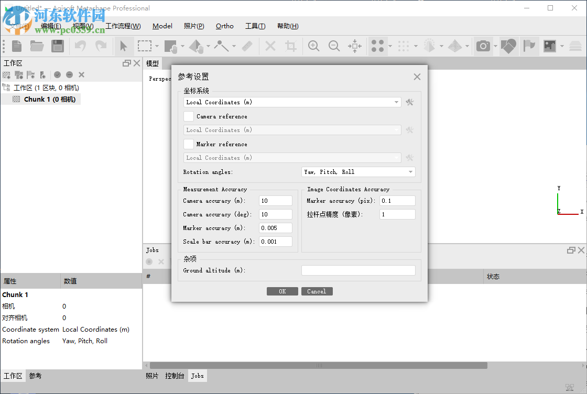Open an existing project file

36,46
